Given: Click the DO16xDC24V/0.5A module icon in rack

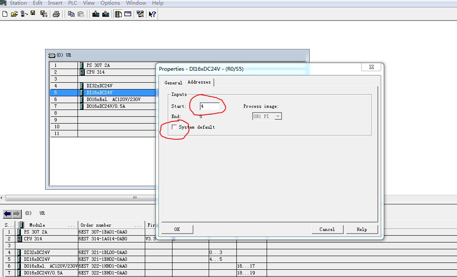Looking at the screenshot, I should click(82, 106).
